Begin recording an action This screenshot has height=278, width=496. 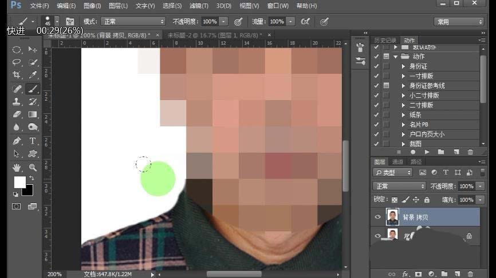tap(413, 152)
